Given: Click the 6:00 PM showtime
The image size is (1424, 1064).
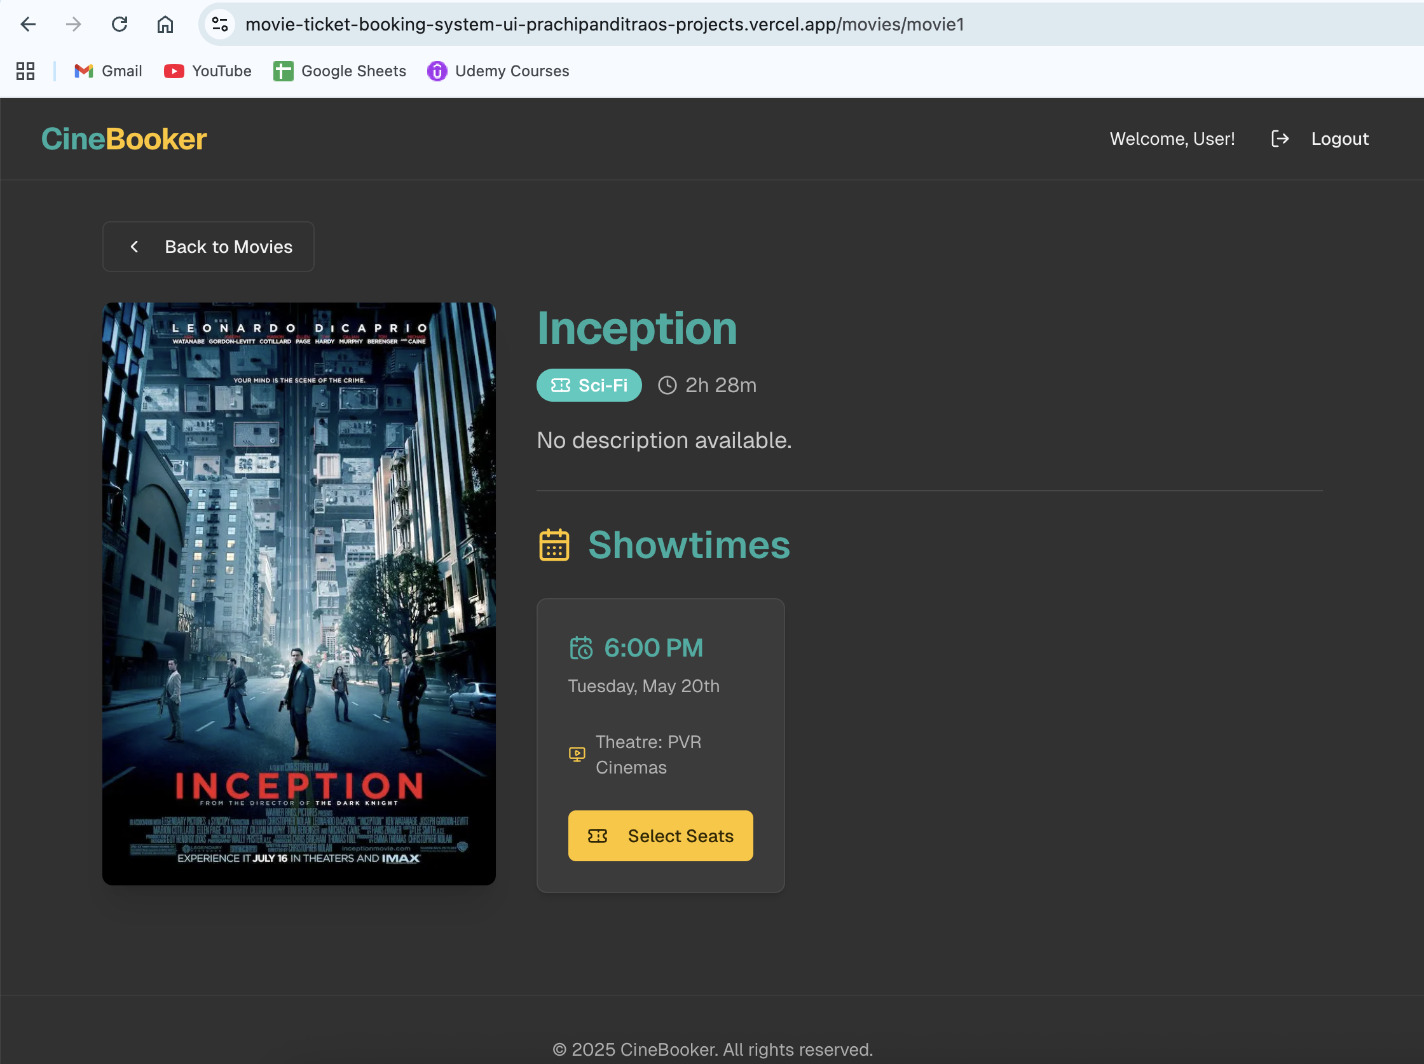Looking at the screenshot, I should click(x=654, y=648).
